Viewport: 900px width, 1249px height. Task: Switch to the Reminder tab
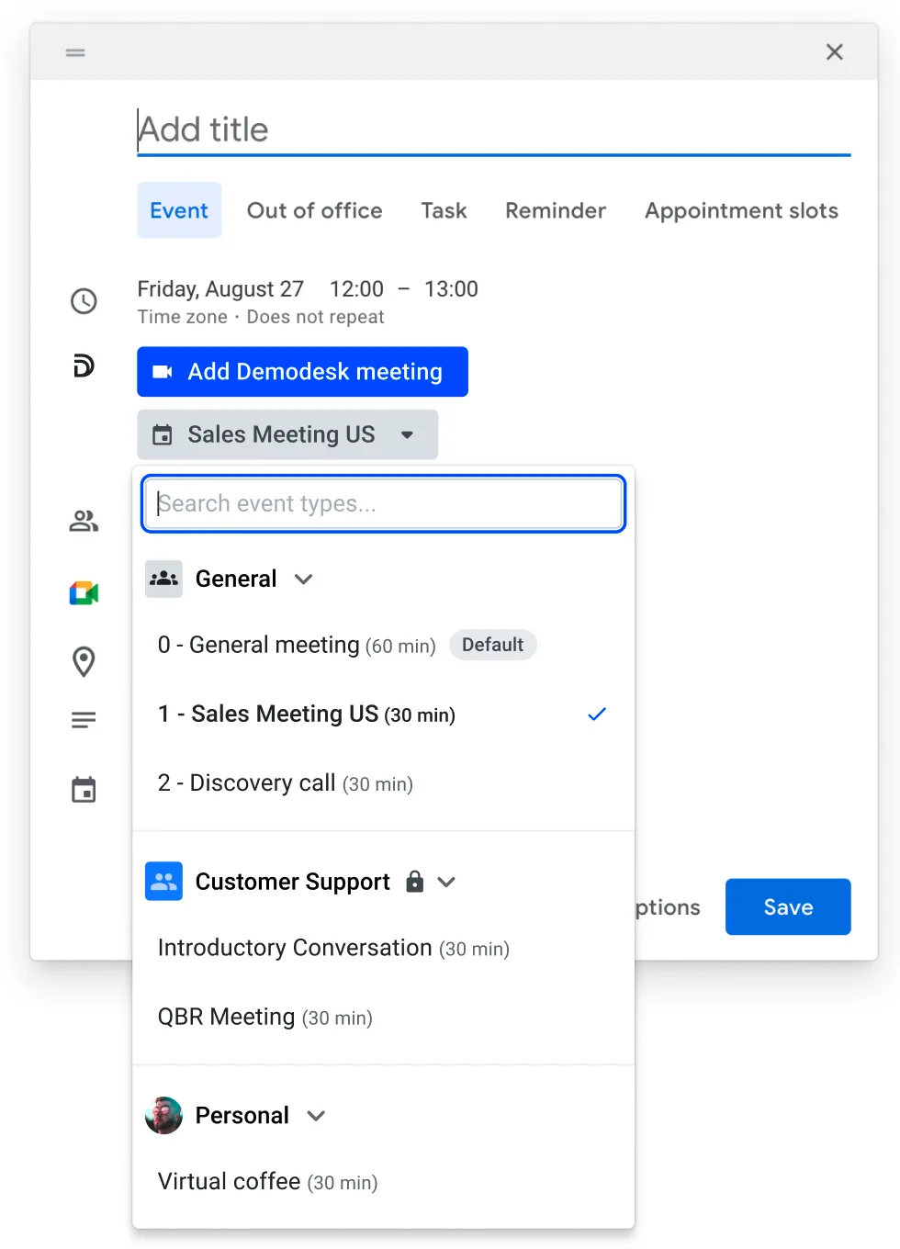(556, 210)
